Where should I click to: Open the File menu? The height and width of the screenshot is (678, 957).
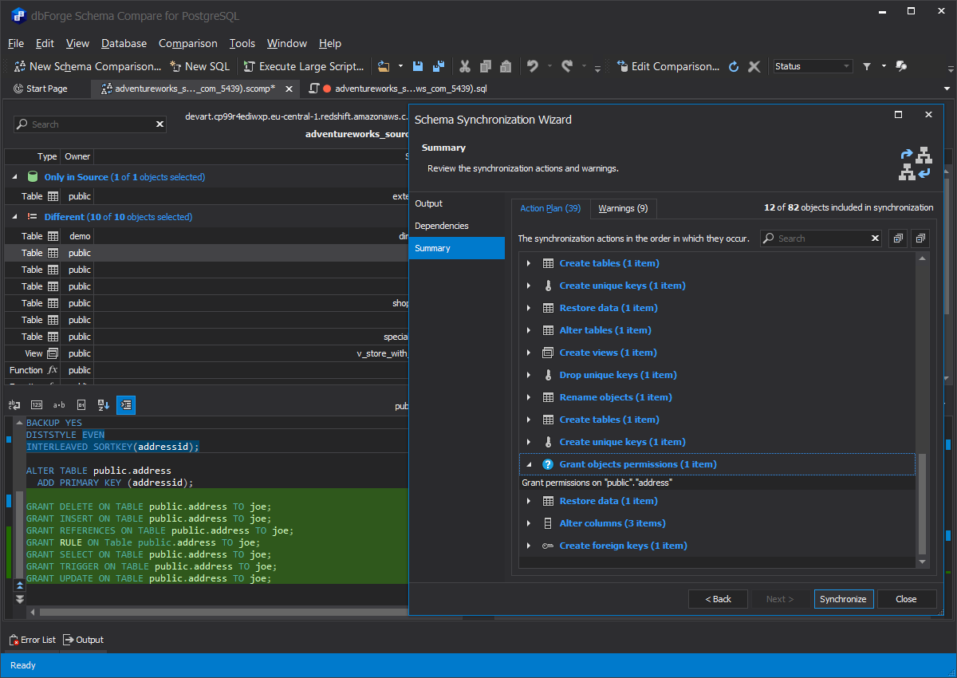16,43
